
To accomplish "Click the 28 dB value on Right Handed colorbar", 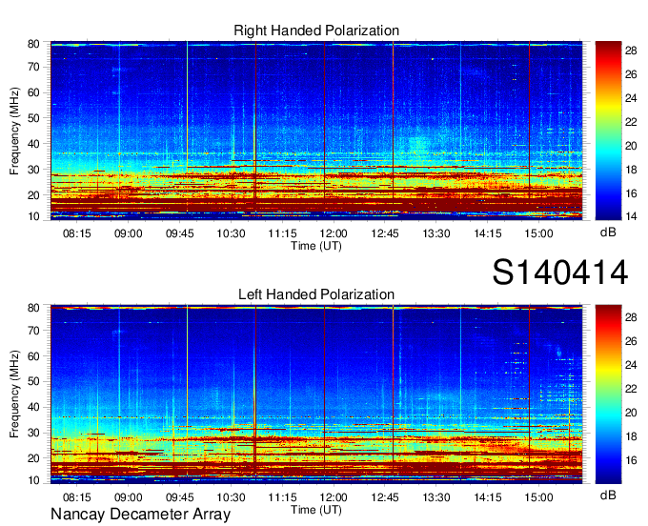I will click(631, 51).
